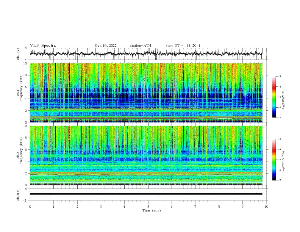Click the ch.1 'Frequency (kHz)' axis label
Screen dimensions: 300x232
pyautogui.click(x=21, y=88)
